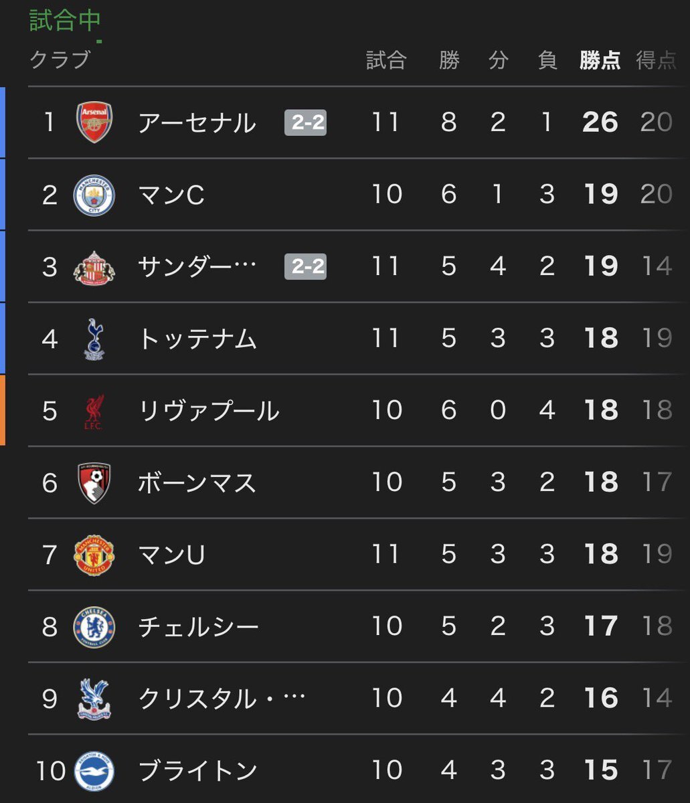Sort table by 試合 column header
Viewport: 690px width, 803px height.
coord(386,61)
